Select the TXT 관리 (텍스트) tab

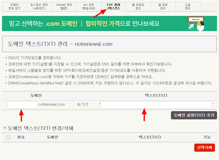click(113, 7)
